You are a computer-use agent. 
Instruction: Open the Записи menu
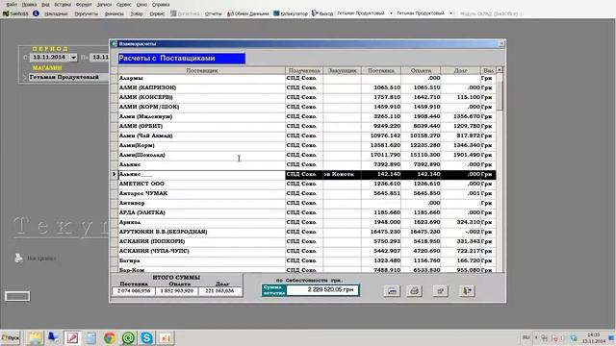[104, 4]
